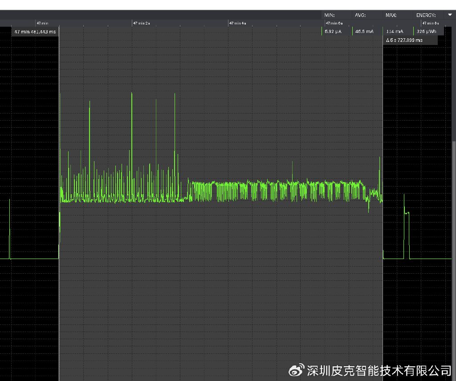This screenshot has height=381, width=456.
Task: Click the '47 min' time axis tick
Action: [42, 23]
